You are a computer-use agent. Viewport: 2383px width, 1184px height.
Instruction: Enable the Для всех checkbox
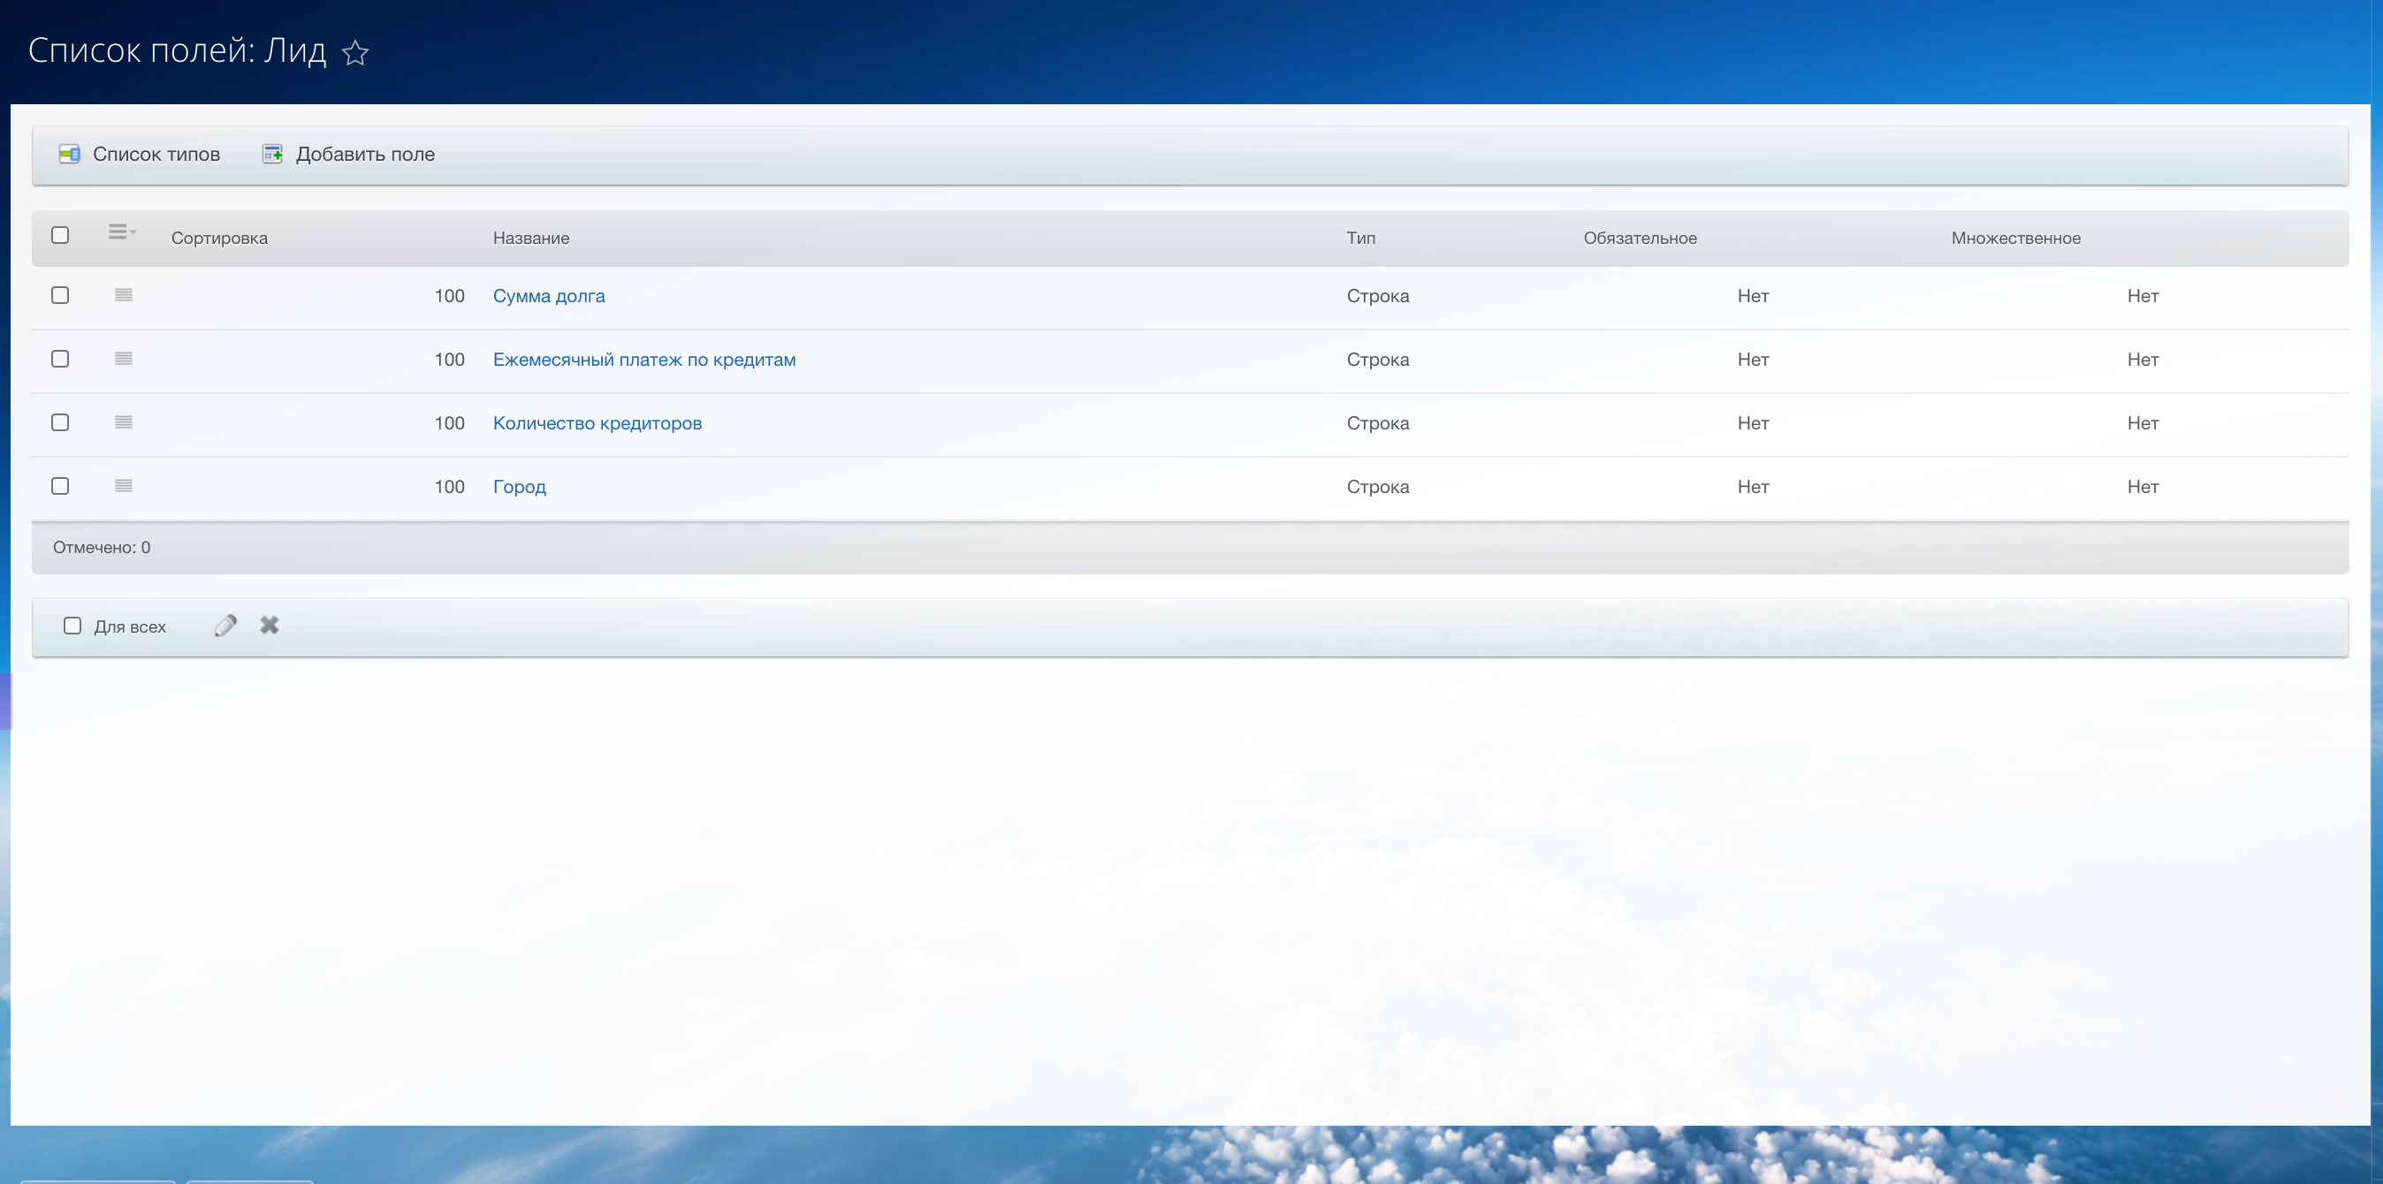pos(72,626)
